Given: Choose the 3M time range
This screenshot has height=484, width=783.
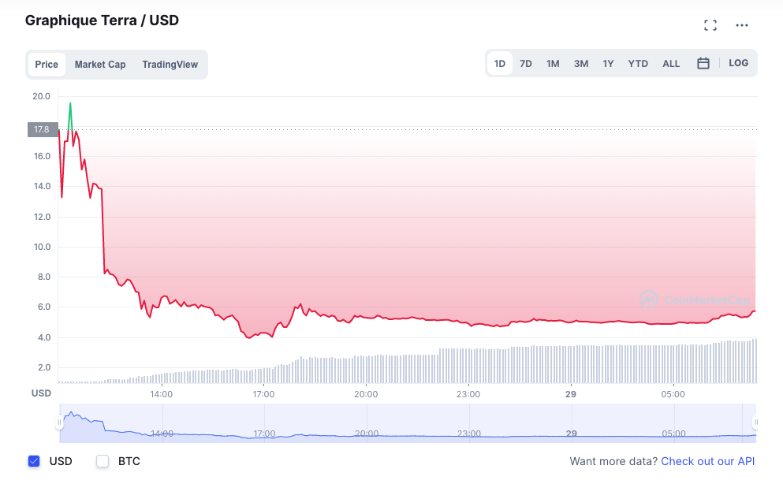Looking at the screenshot, I should coord(581,64).
